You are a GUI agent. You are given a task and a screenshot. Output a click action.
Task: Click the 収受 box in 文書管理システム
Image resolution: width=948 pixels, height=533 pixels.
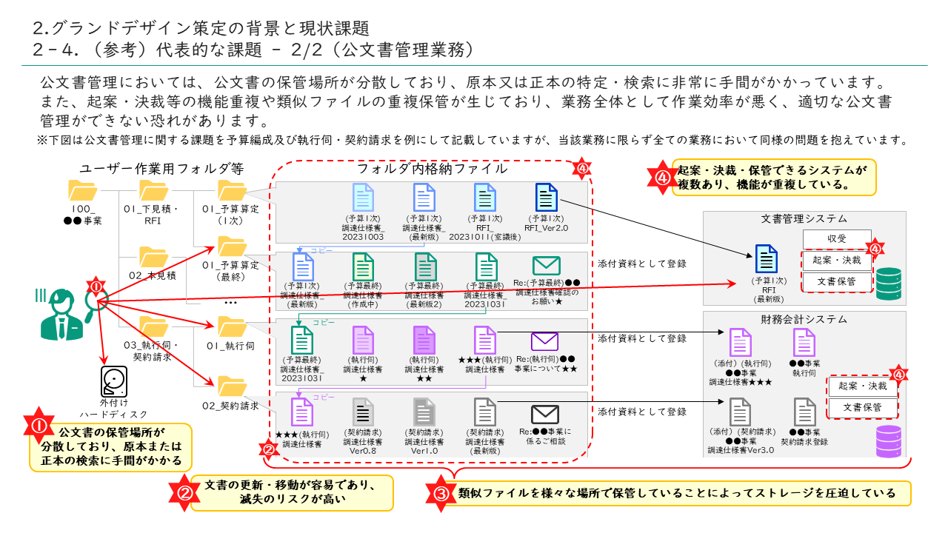(x=837, y=238)
